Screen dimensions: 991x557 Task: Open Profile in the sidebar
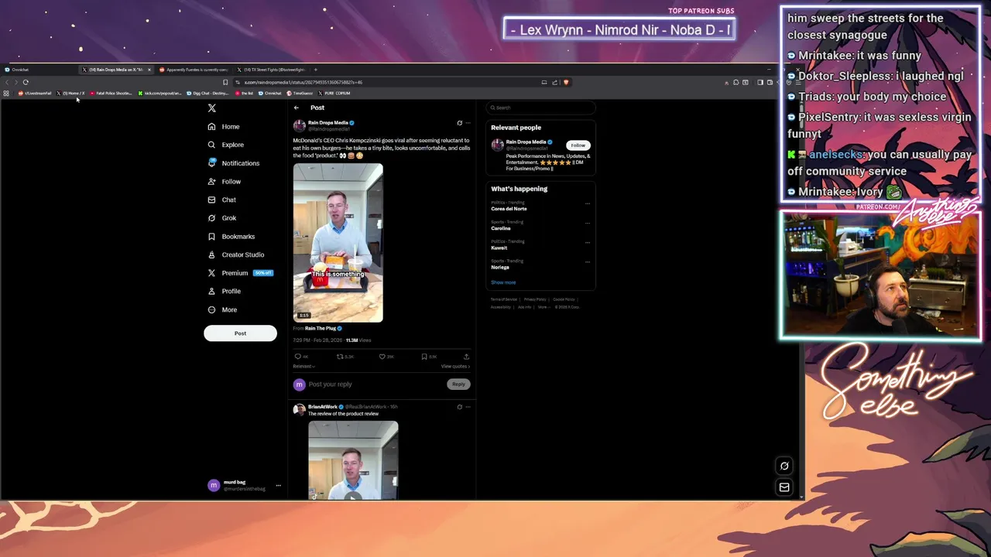(224, 292)
